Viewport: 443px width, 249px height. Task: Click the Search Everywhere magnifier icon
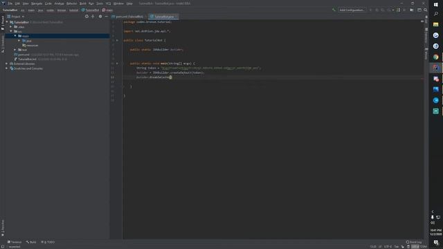coord(425,10)
